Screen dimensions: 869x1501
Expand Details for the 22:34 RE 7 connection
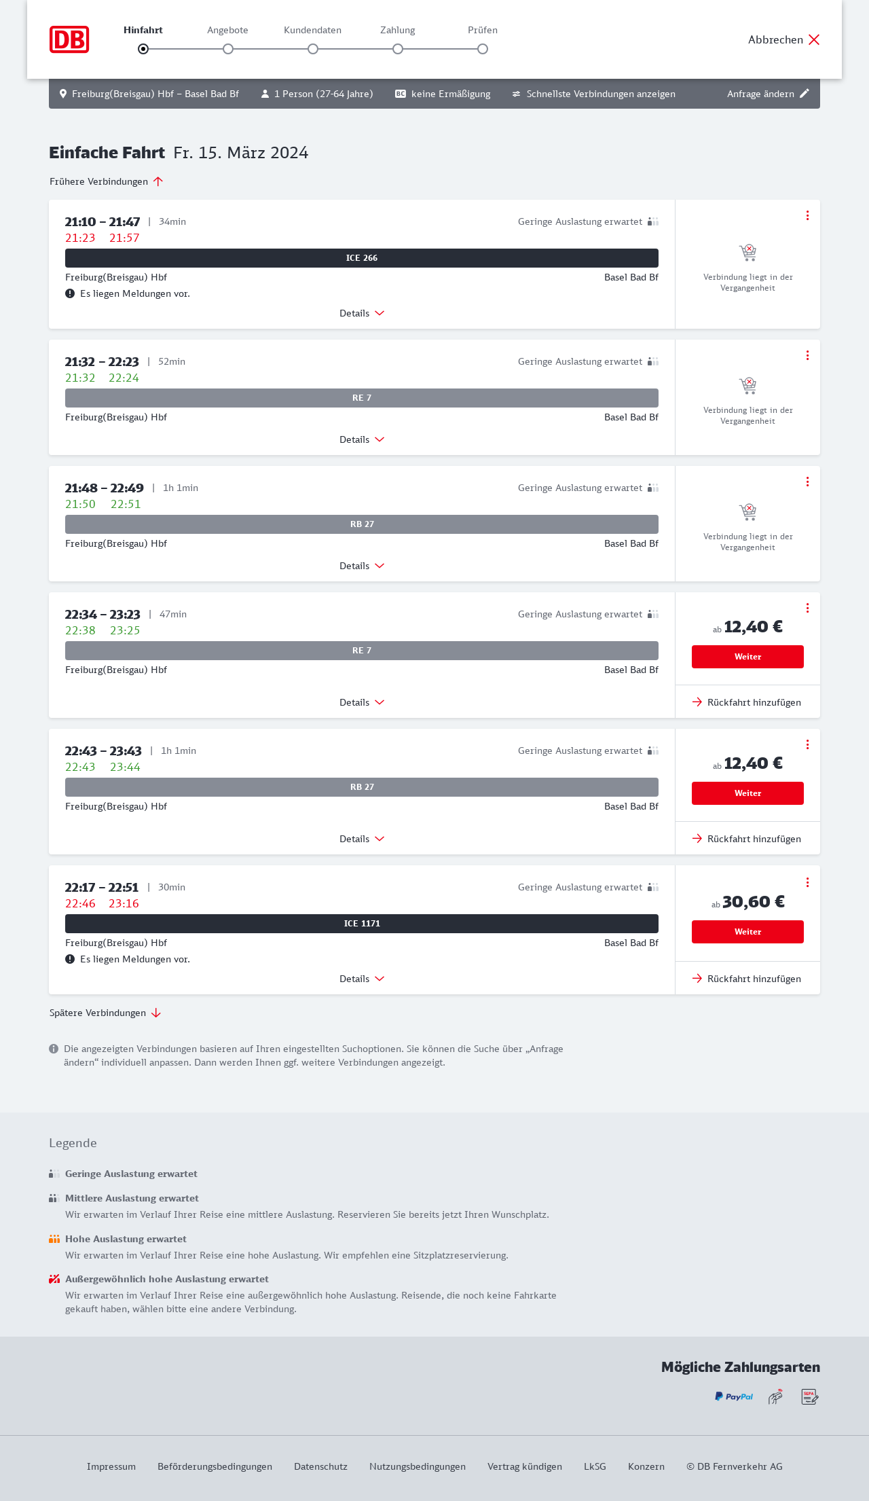[x=362, y=702]
